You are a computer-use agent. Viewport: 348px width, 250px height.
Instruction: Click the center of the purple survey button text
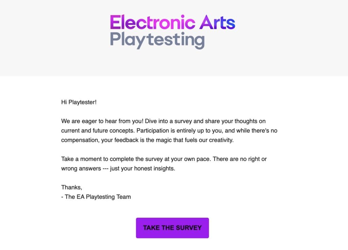click(x=172, y=228)
